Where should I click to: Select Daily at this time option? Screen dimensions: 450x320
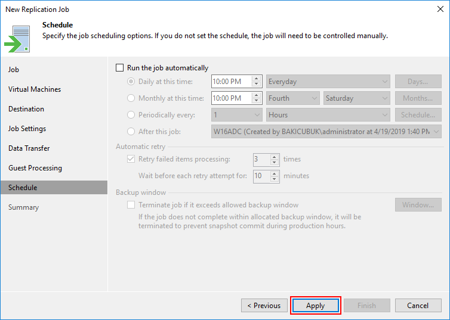(x=131, y=82)
